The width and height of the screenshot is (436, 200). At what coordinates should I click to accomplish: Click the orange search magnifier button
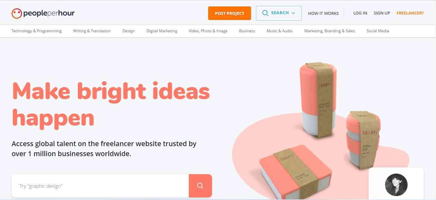(200, 186)
